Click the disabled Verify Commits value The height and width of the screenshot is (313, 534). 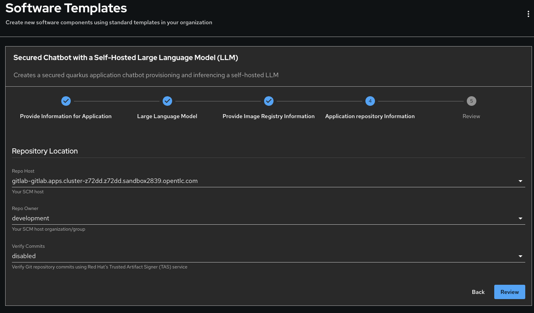point(24,256)
